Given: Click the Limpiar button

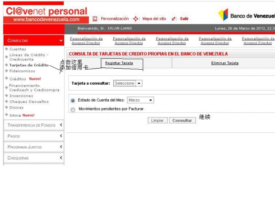Looking at the screenshot, I should (x=158, y=120).
